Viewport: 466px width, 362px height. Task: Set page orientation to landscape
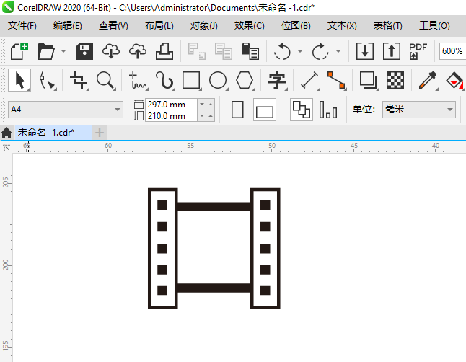265,110
